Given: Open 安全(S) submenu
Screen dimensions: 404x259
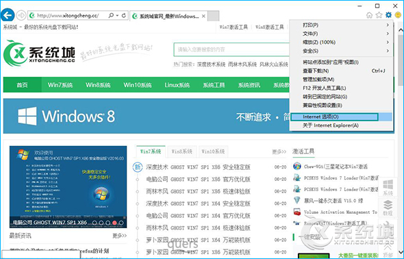Looking at the screenshot, I should [x=342, y=51].
